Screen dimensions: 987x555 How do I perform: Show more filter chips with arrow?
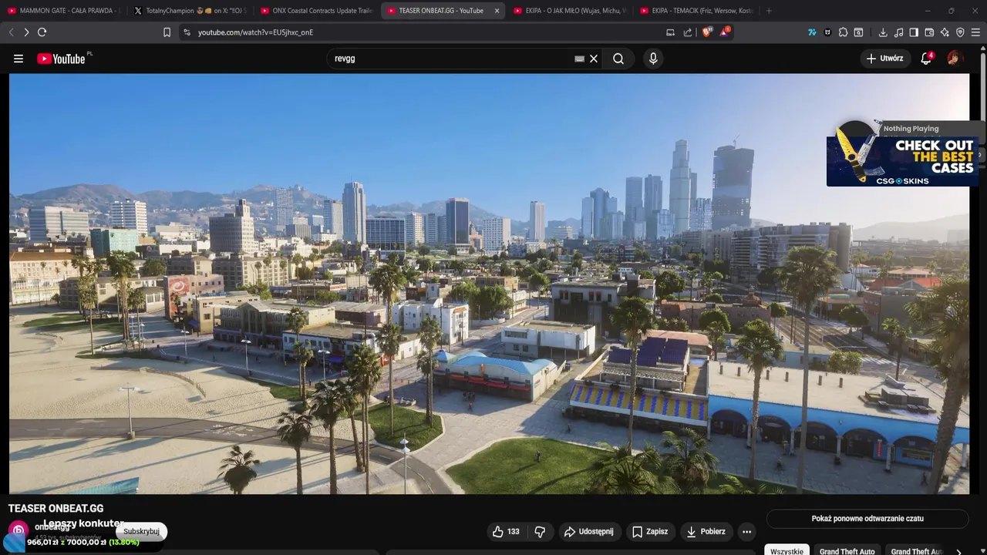(958, 551)
